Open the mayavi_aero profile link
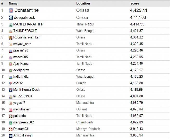 click(22, 44)
